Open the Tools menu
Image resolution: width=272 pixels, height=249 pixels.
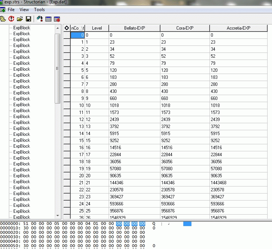pos(40,10)
